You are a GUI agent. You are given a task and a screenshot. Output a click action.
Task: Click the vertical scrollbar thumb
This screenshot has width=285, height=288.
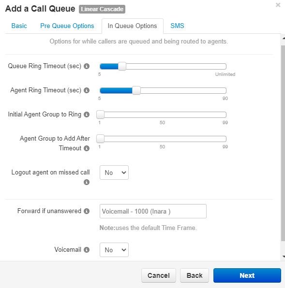pyautogui.click(x=283, y=143)
